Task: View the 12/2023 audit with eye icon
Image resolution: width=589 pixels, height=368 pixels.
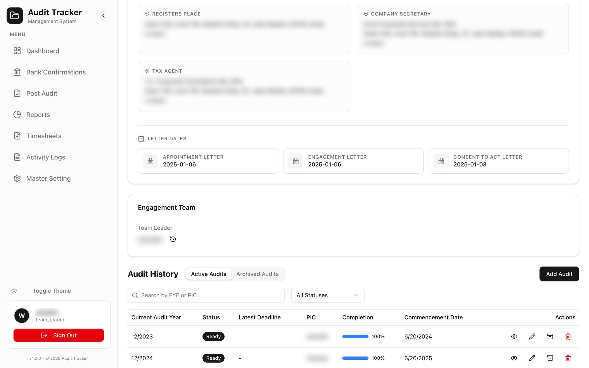Action: (514, 336)
